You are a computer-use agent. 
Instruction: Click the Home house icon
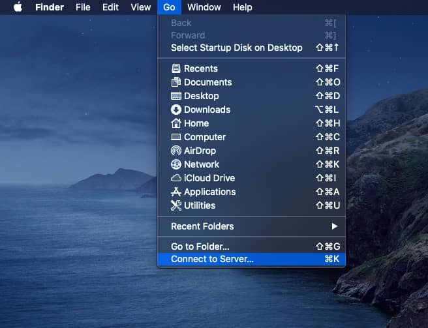coord(176,123)
